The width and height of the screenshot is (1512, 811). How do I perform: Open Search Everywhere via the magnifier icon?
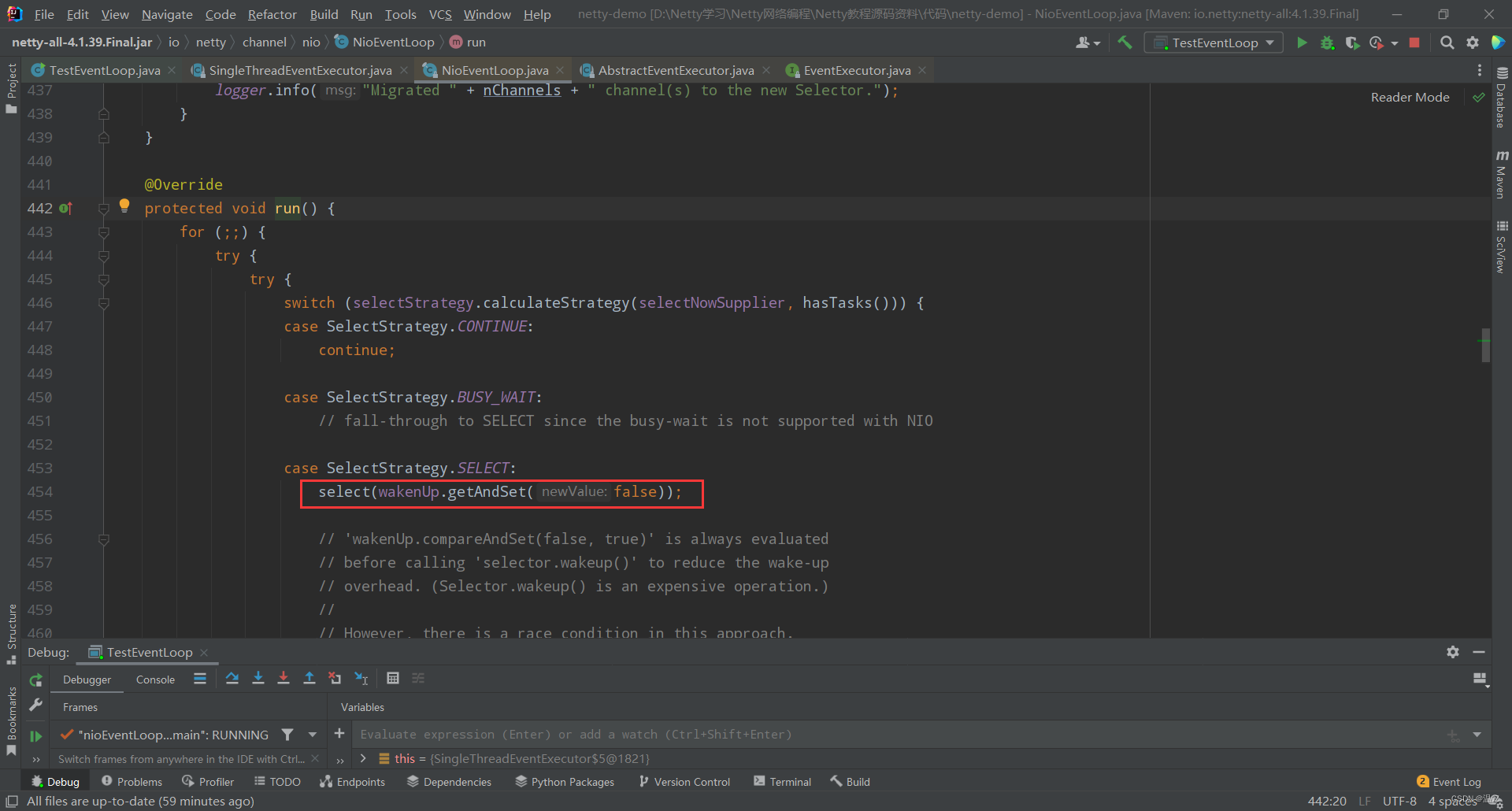[x=1447, y=43]
